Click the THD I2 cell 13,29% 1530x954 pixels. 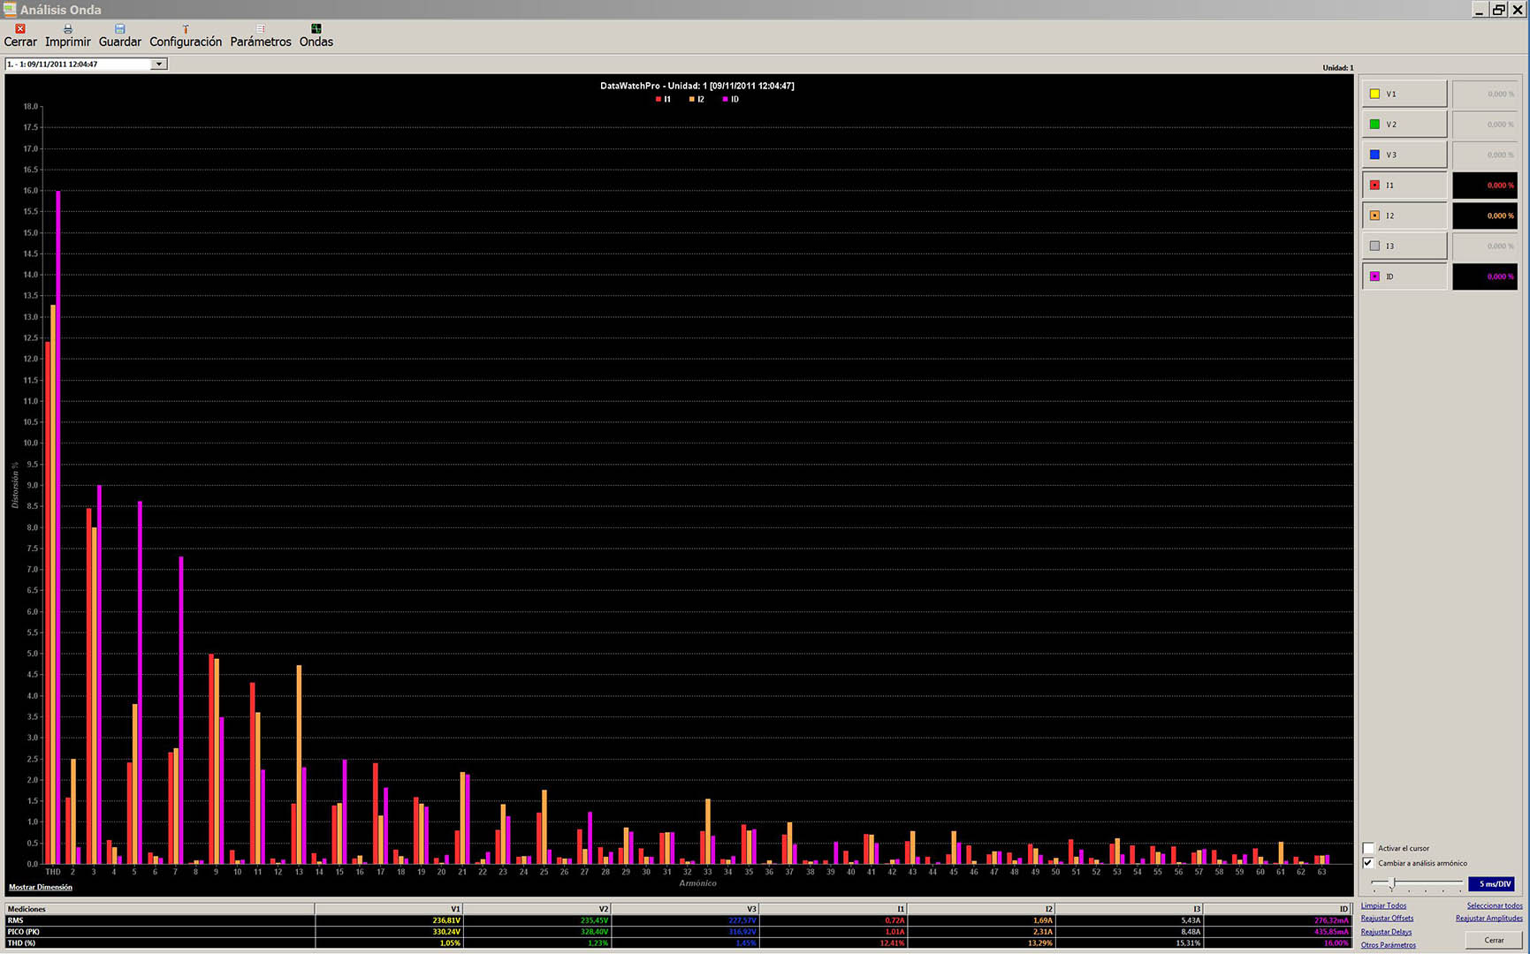pyautogui.click(x=981, y=943)
